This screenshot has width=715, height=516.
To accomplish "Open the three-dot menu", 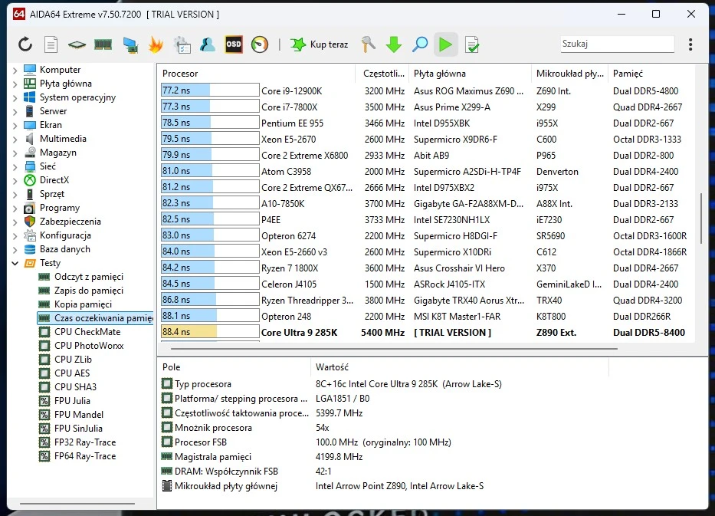I will pyautogui.click(x=690, y=44).
